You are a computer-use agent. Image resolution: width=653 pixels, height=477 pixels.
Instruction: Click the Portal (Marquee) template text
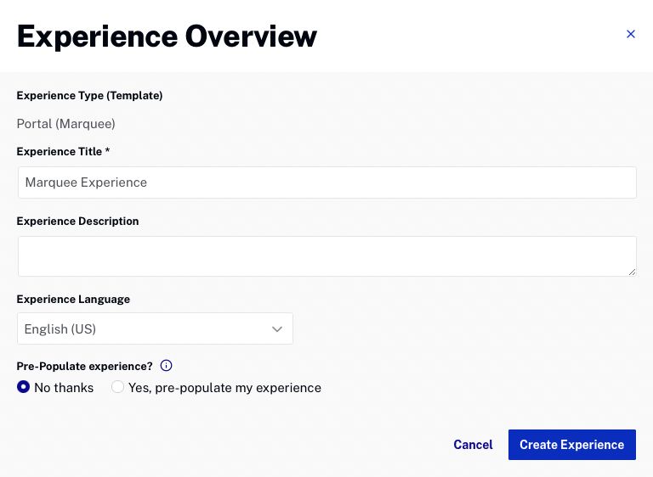[65, 124]
